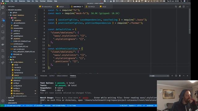Open the Selection menu in menu bar
Image resolution: width=198 pixels, height=111 pixels.
click(x=22, y=1)
